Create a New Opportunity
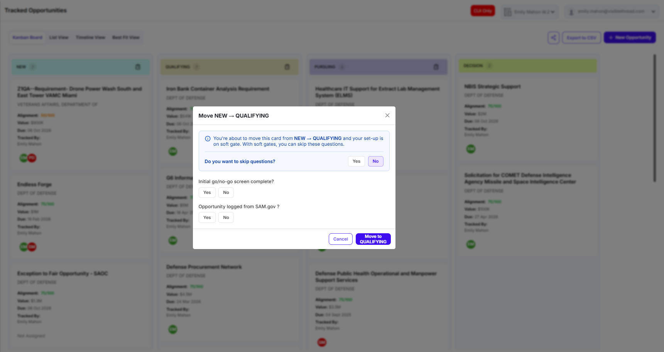664x352 pixels. click(x=630, y=37)
